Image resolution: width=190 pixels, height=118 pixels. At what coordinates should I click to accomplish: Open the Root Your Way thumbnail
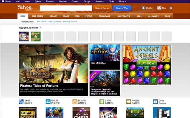click(x=135, y=113)
